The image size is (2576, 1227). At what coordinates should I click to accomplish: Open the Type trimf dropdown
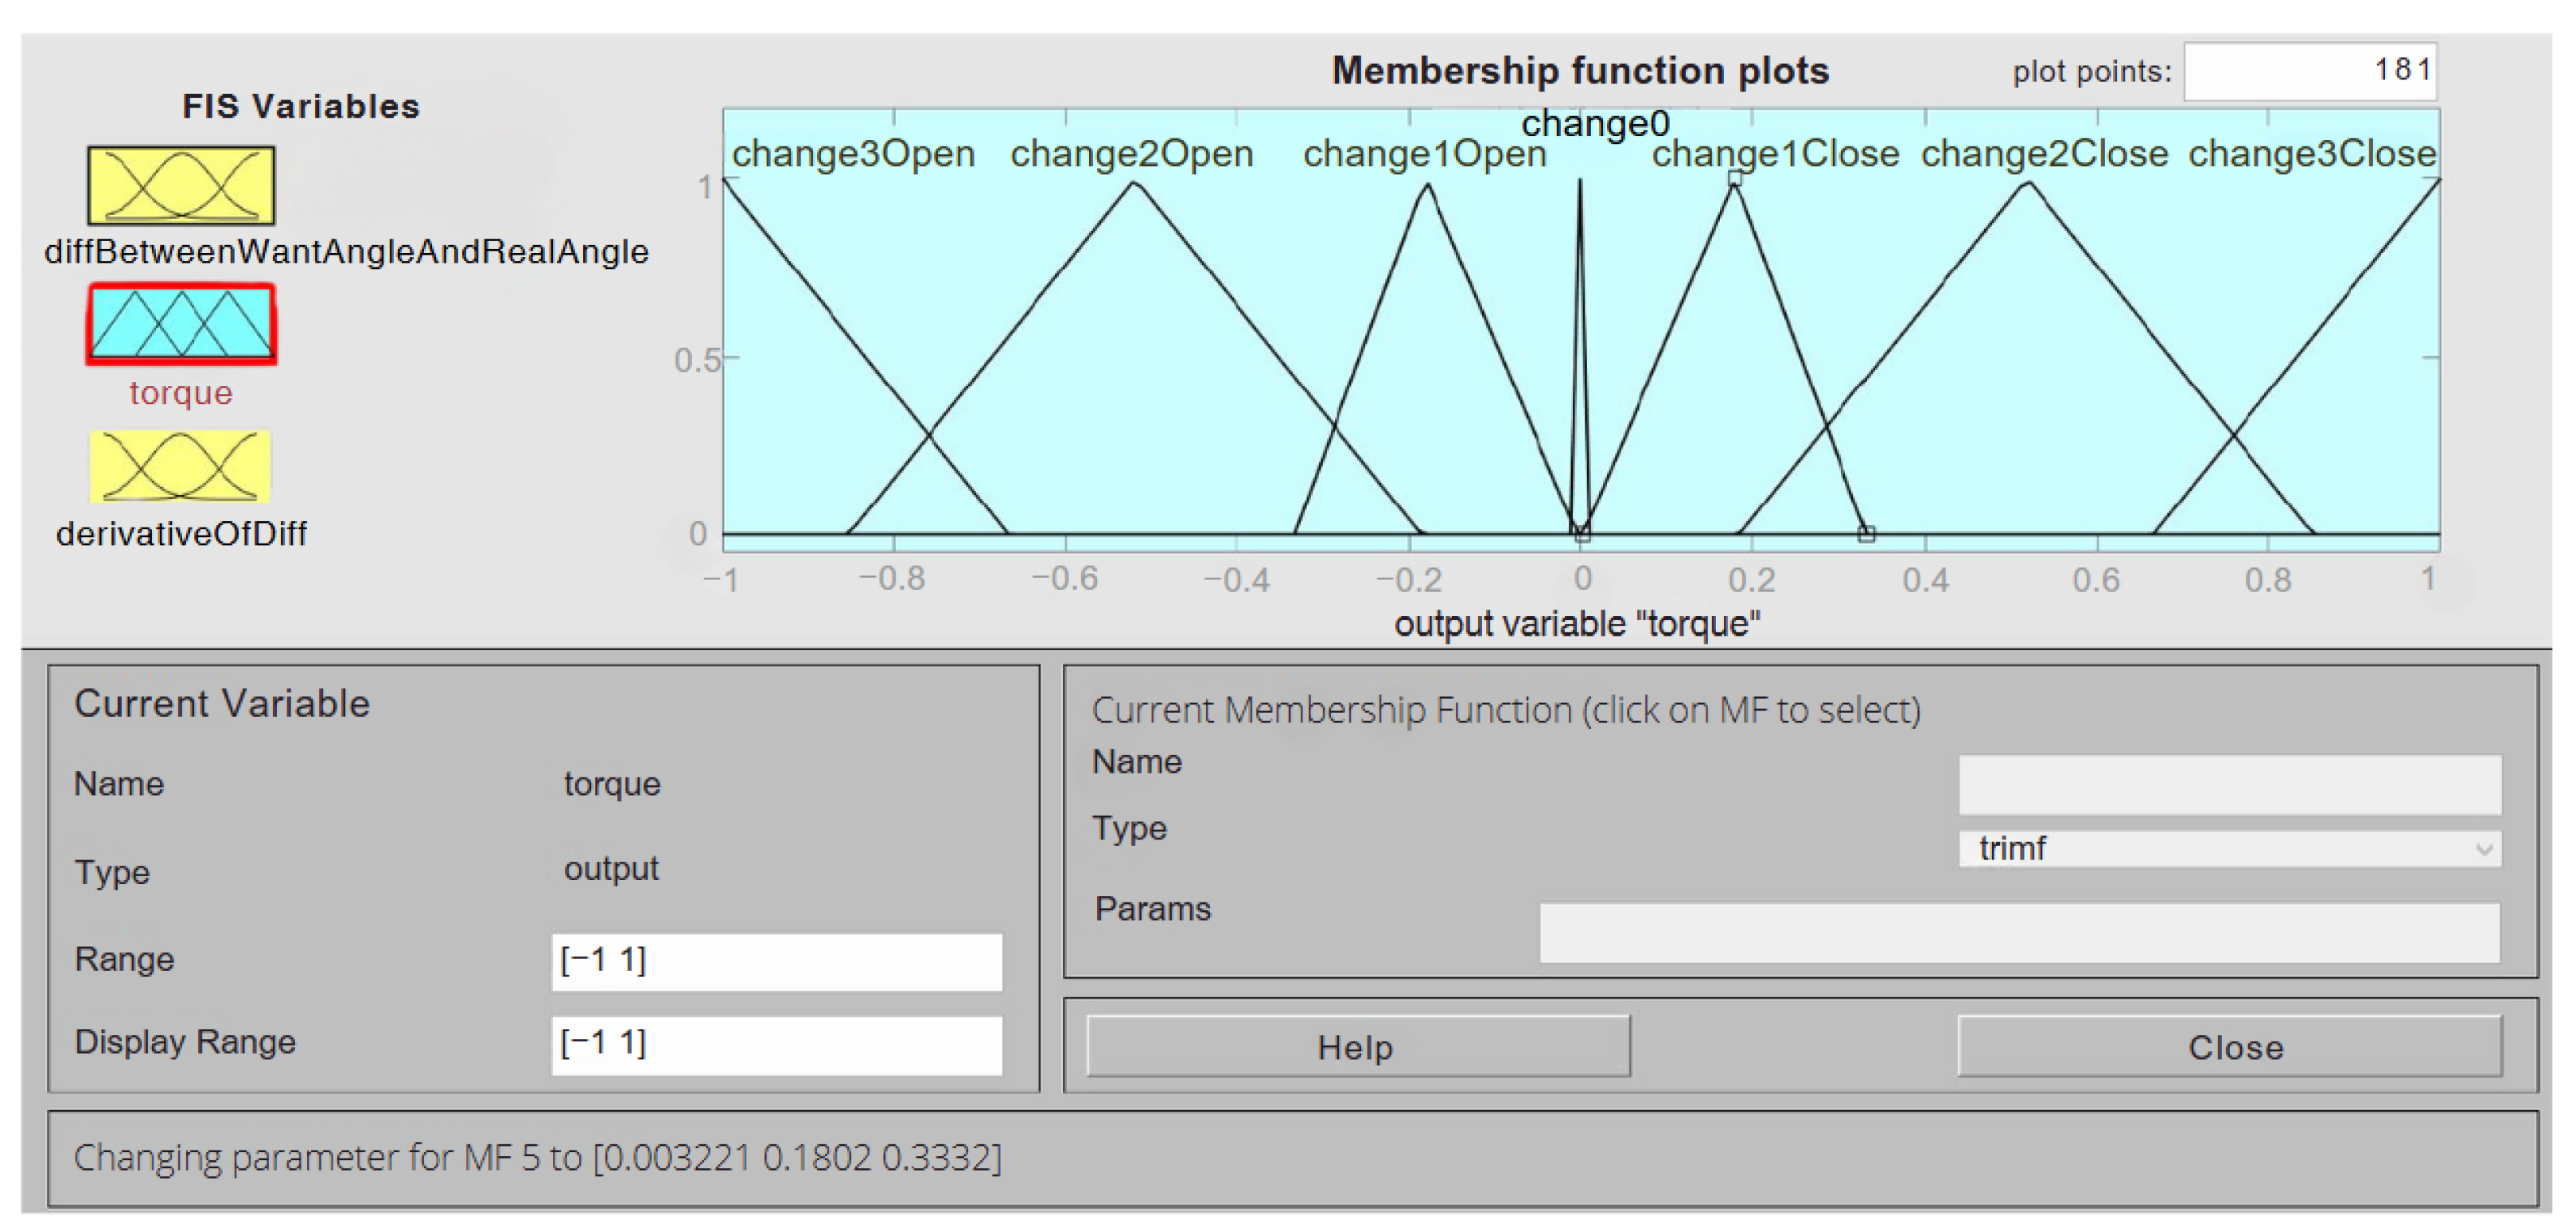point(2228,849)
